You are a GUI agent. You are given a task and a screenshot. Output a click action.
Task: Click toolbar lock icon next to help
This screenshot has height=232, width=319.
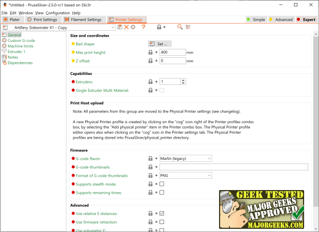(x=159, y=27)
